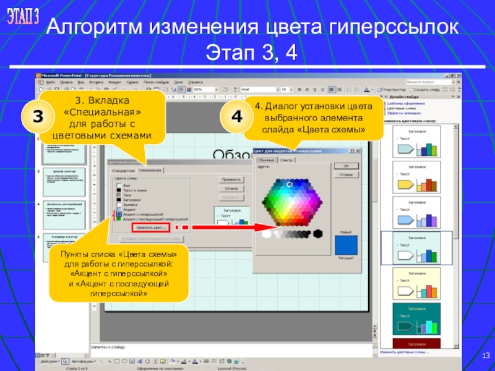Image resolution: width=495 pixels, height=371 pixels.
Task: Toggle underline formatting
Action: [315, 90]
